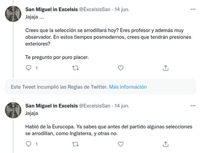
Task: Click @ExcelsisSan handle on first tweet
Action: 95,9
